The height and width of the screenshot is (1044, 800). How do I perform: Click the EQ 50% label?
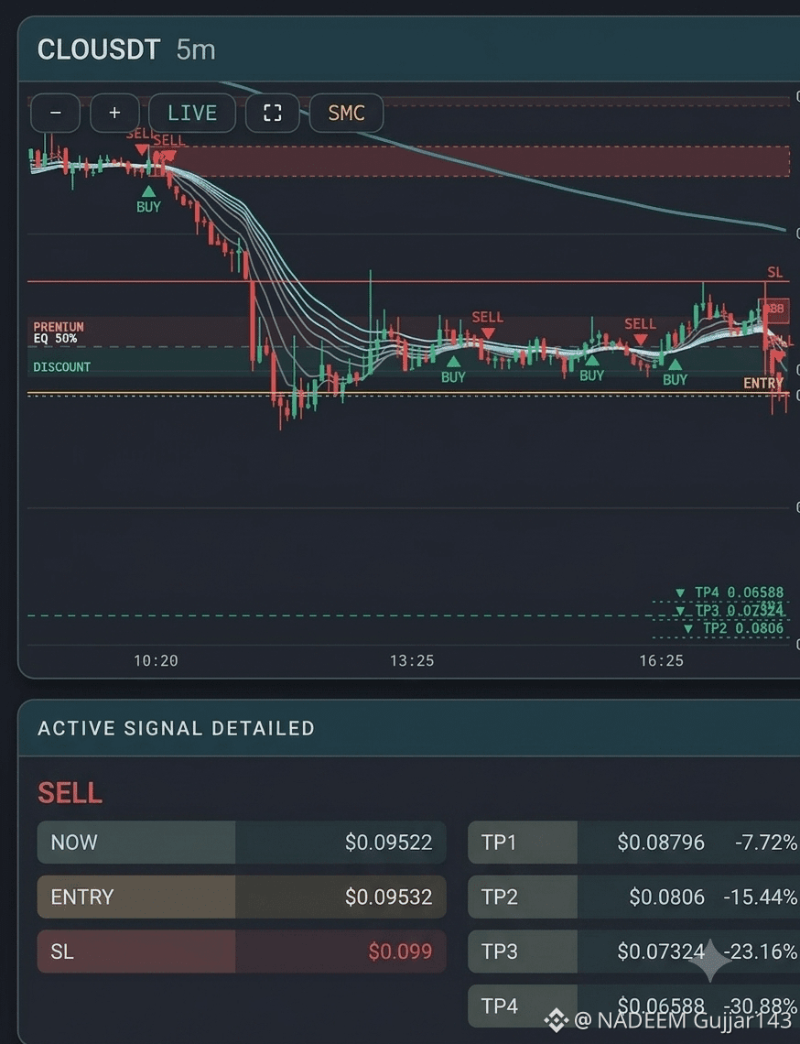[x=55, y=338]
